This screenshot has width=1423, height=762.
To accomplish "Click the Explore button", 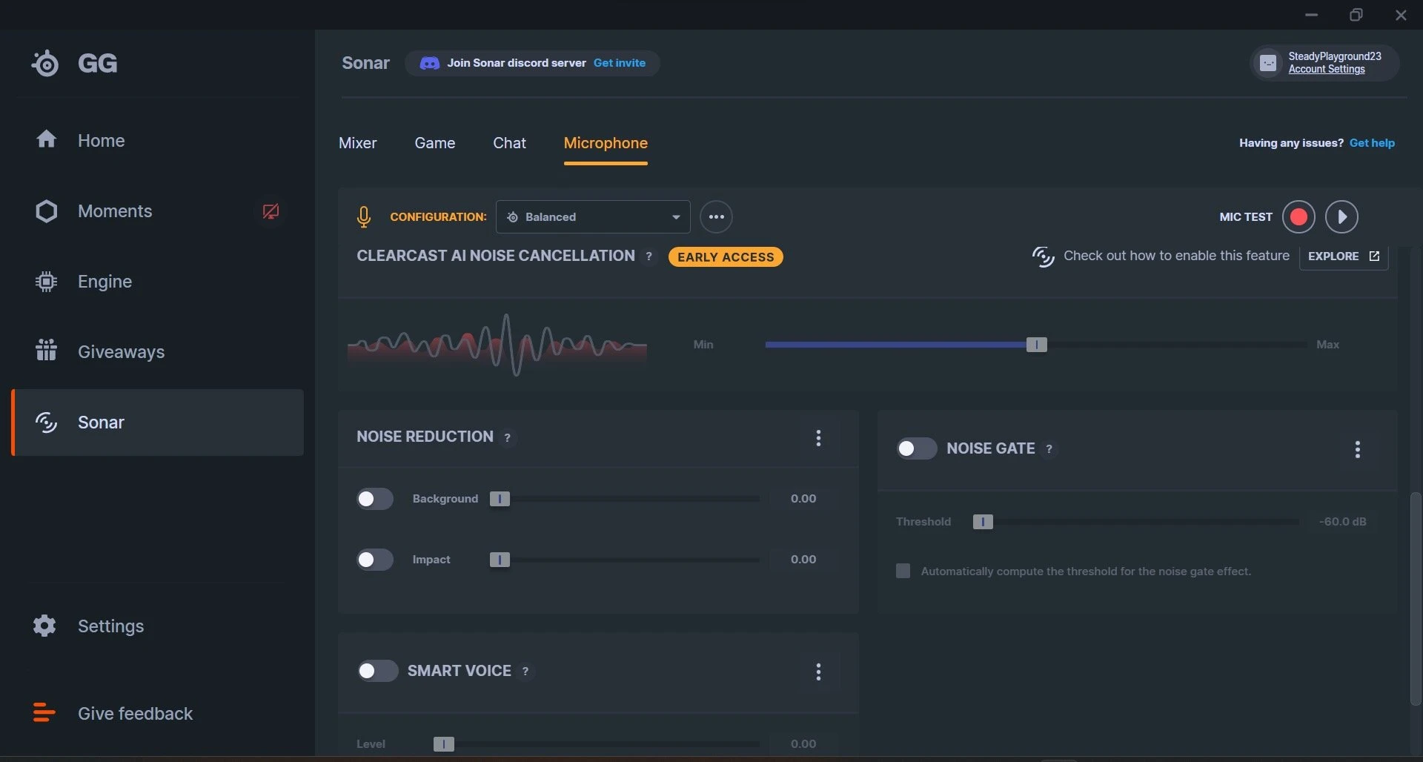I will [x=1344, y=256].
